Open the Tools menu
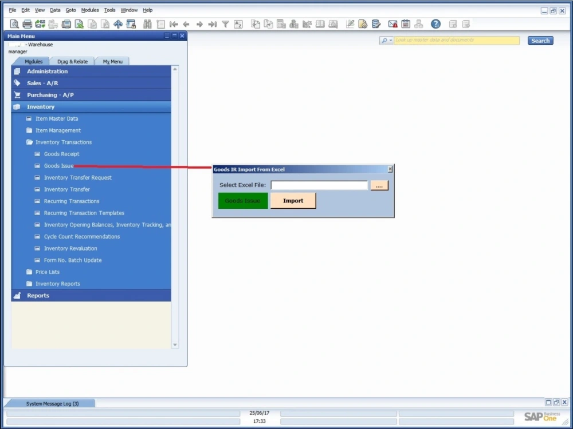The image size is (573, 429). coord(109,10)
